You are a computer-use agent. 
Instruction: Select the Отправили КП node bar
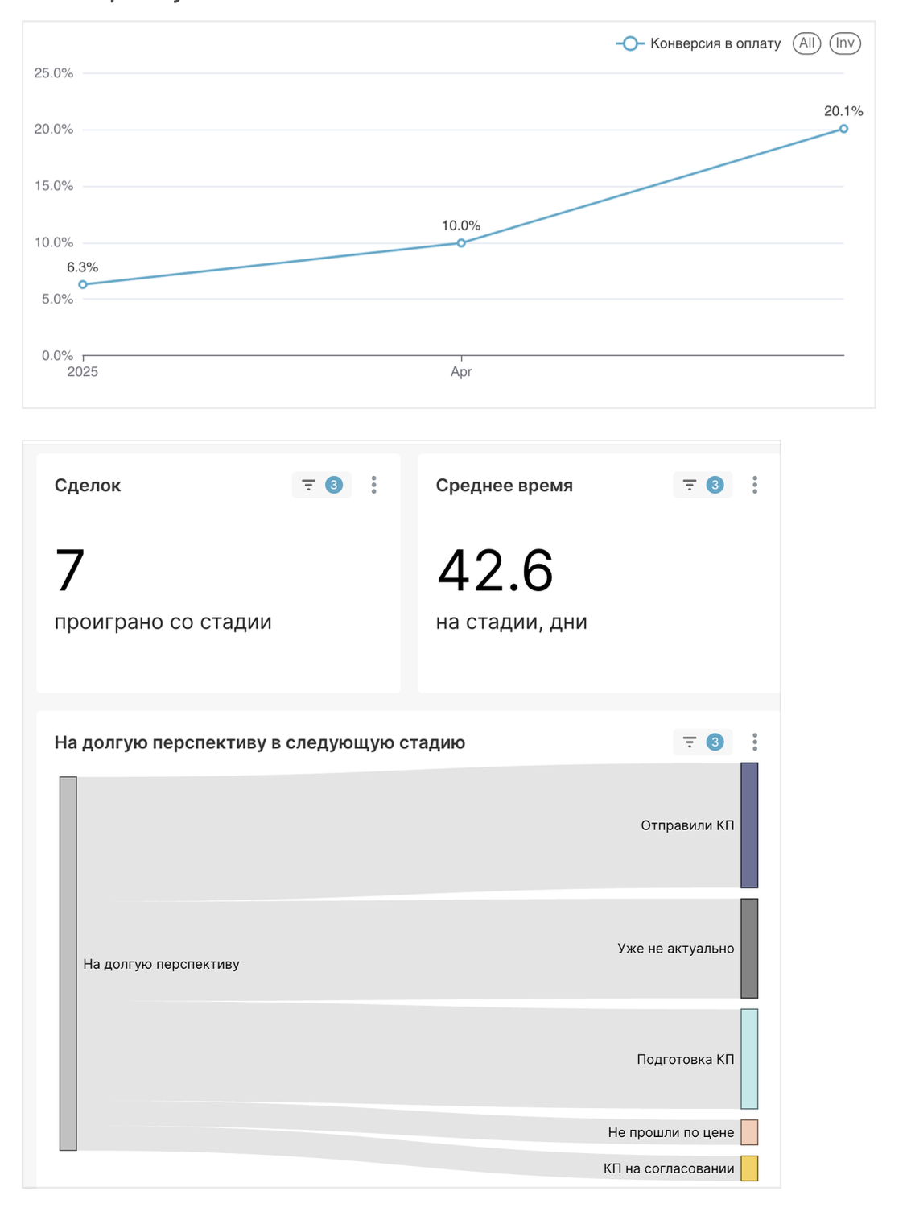click(749, 825)
